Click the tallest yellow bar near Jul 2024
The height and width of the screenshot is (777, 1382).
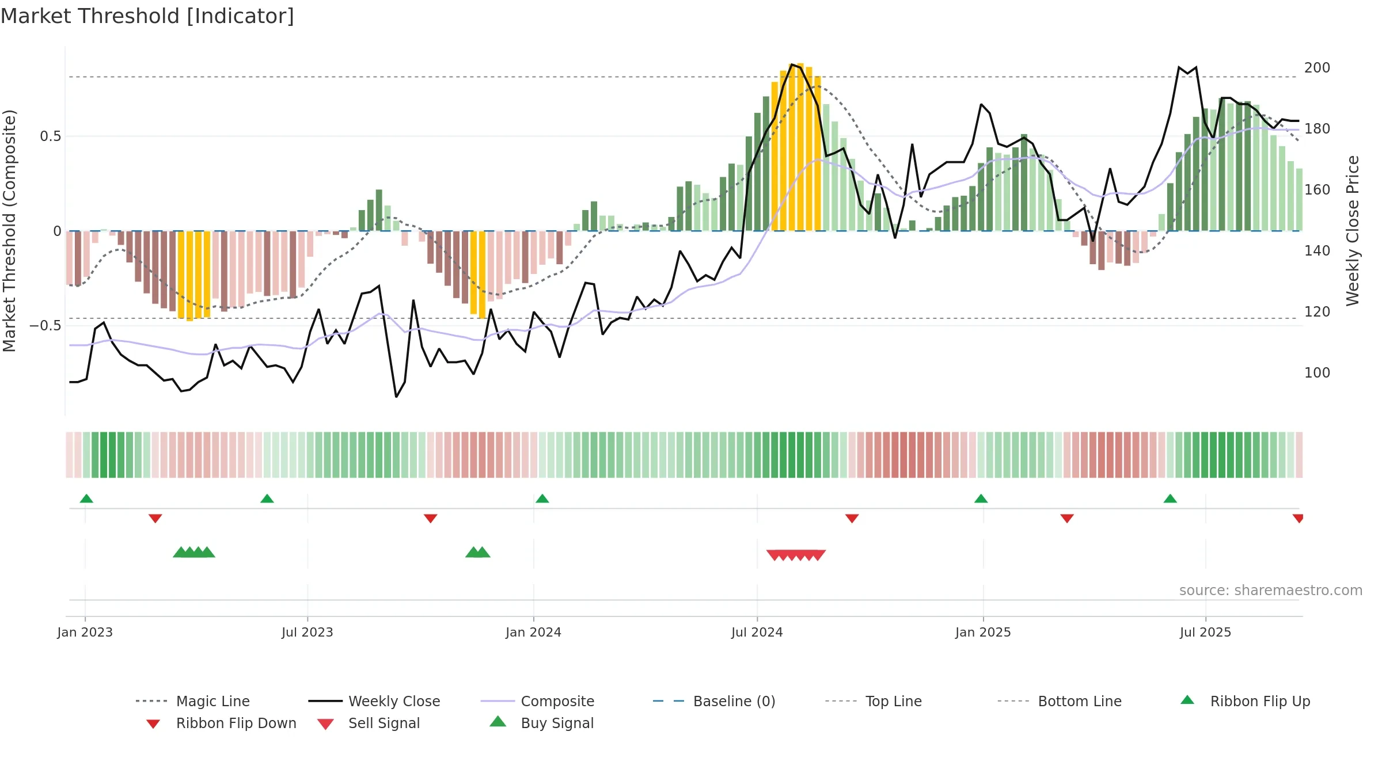(800, 147)
